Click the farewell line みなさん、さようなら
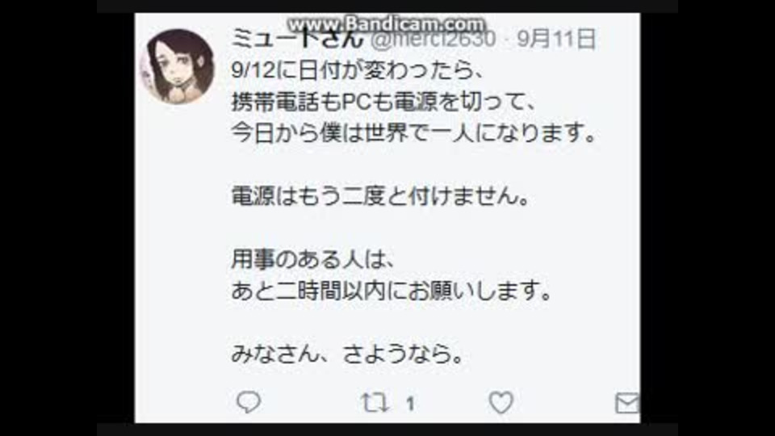 [347, 354]
